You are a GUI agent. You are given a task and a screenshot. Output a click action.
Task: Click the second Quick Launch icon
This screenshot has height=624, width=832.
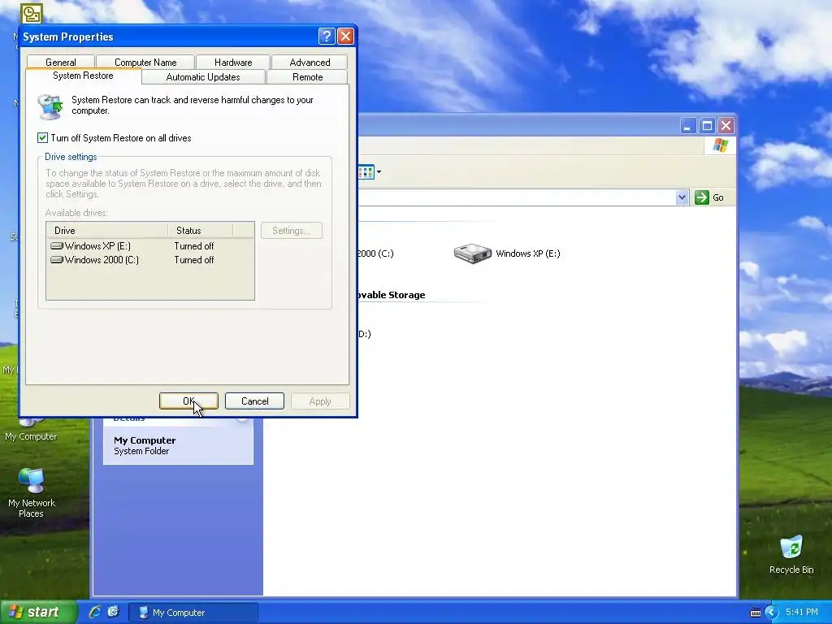pos(113,612)
